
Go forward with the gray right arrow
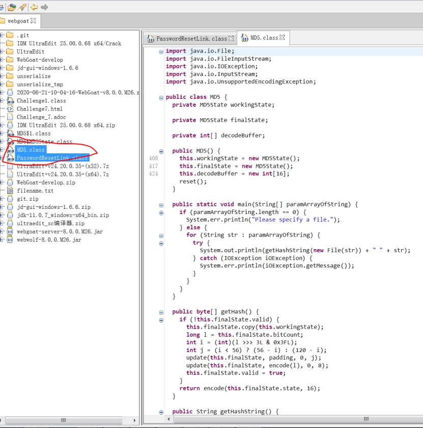[44, 7]
